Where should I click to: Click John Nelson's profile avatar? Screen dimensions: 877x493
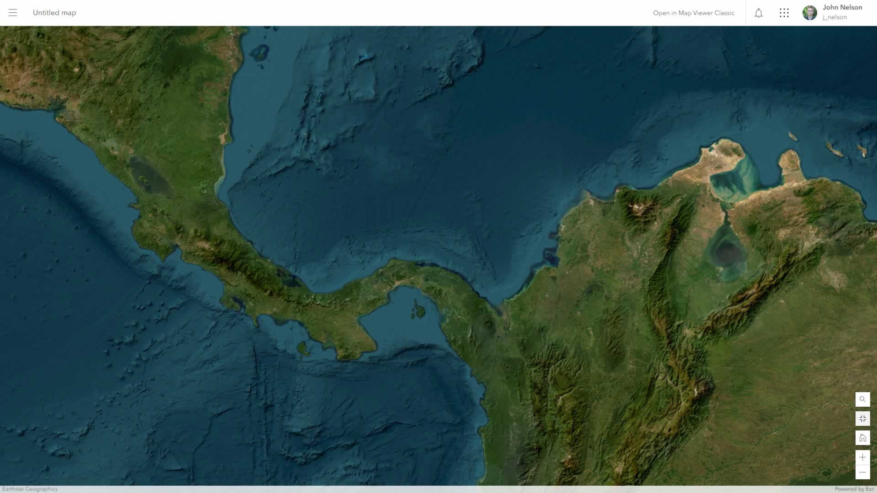[x=809, y=13]
